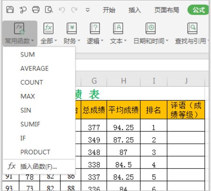Choose MAX from the function list

coord(39,96)
